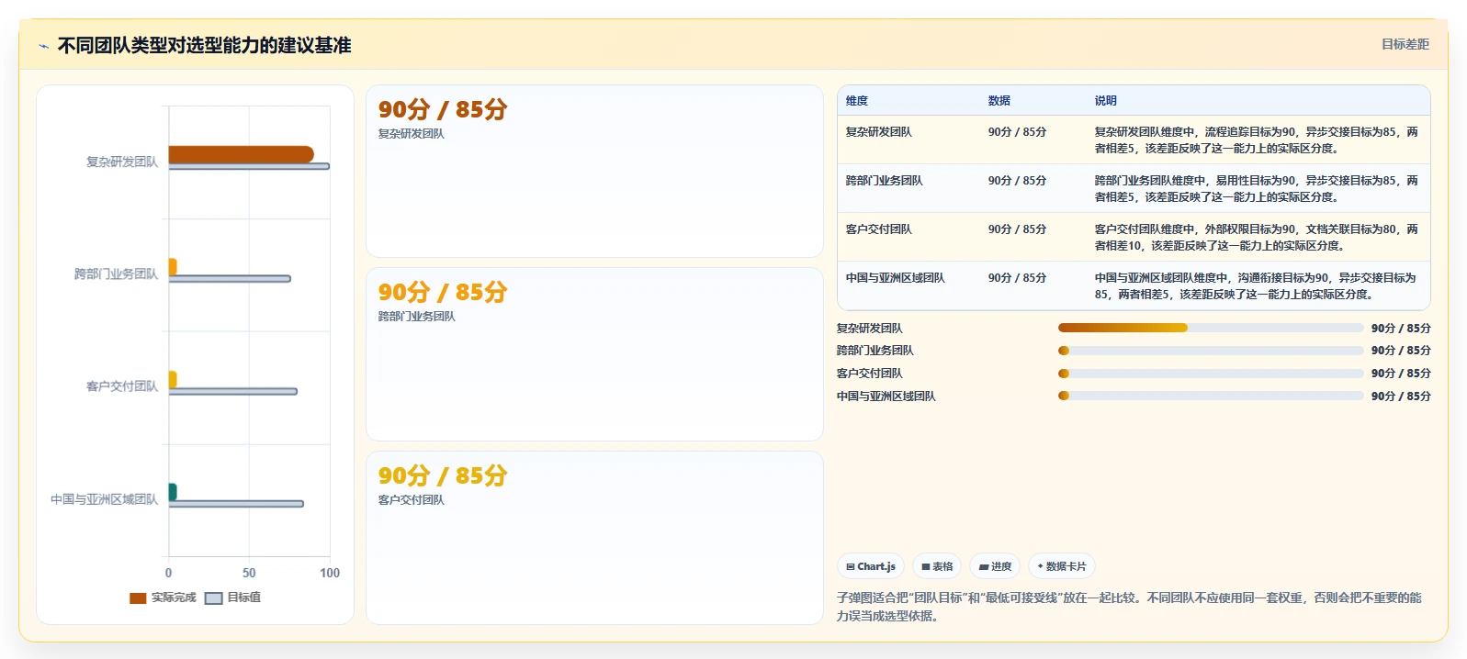Screen dimensions: 1467x659
Task: Click the grey target bar for 客户交付团队
Action: pyautogui.click(x=232, y=391)
